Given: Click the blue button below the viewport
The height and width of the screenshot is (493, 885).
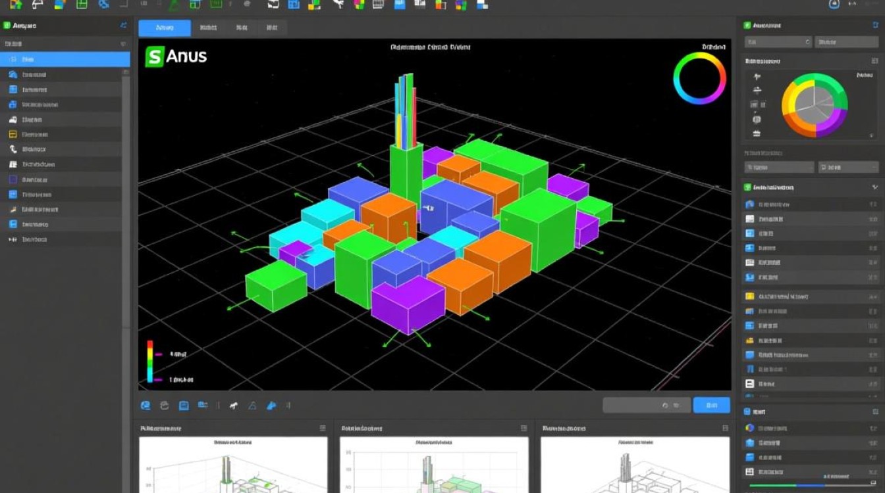Looking at the screenshot, I should (711, 406).
